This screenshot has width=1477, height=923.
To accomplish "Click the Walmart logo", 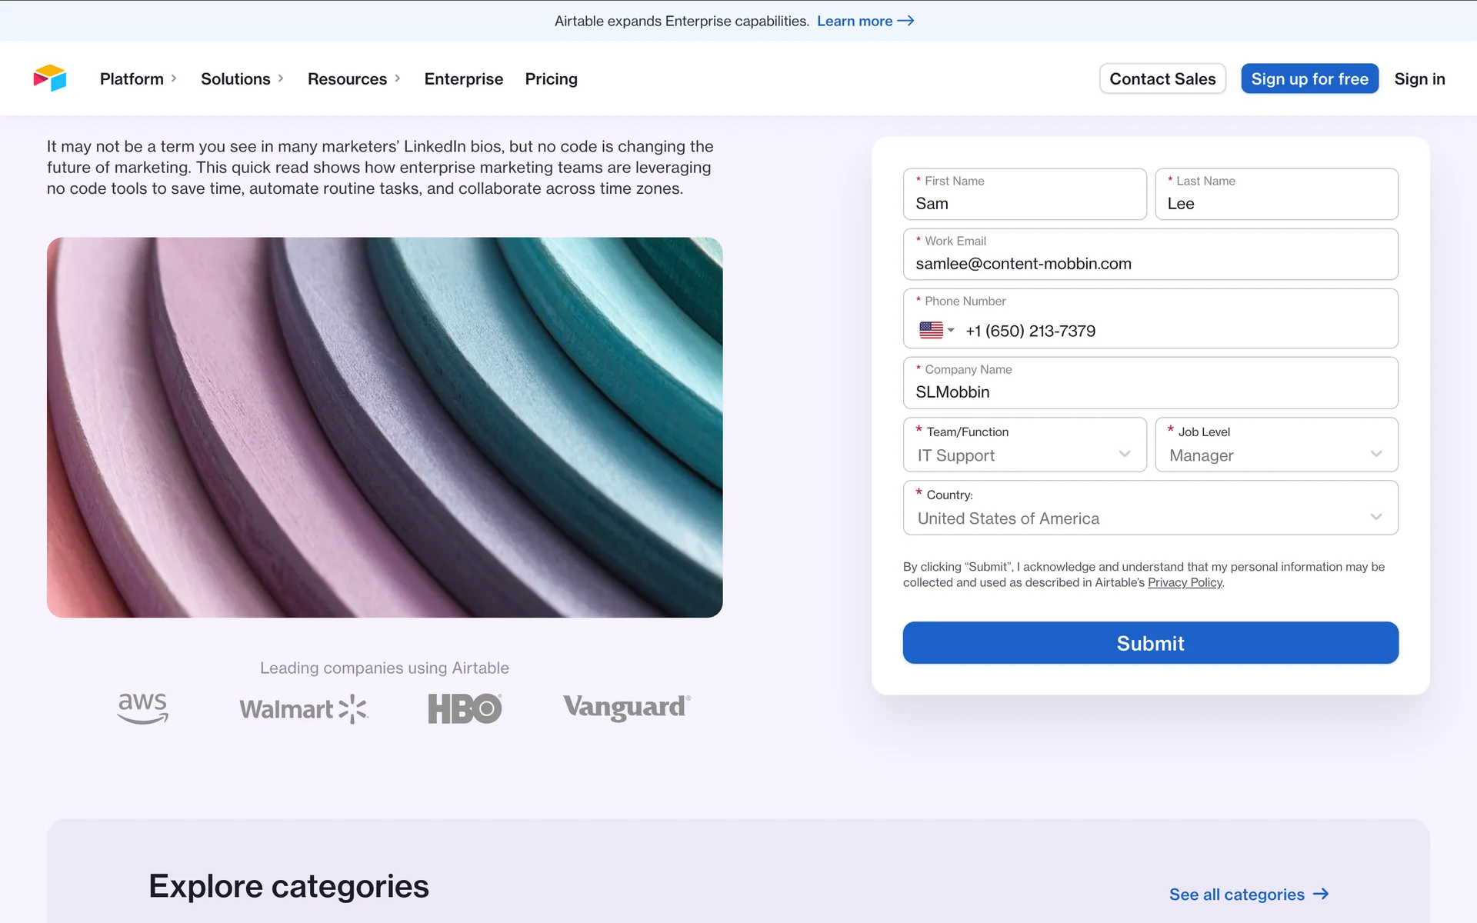I will pos(304,708).
